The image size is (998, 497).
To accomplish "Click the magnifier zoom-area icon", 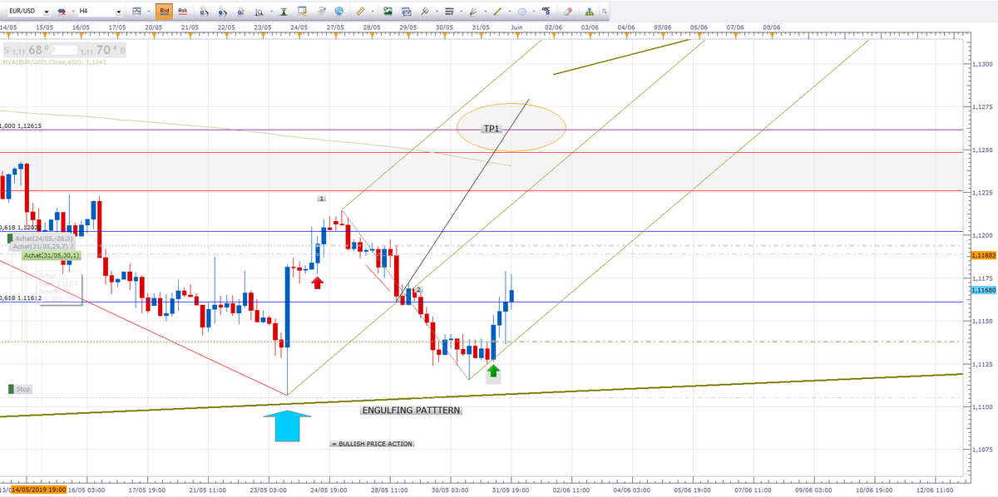I will [259, 12].
